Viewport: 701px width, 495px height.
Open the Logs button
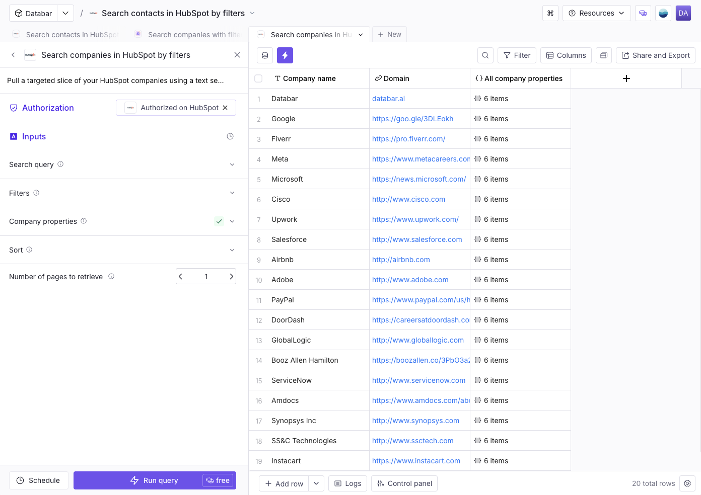[x=347, y=483]
